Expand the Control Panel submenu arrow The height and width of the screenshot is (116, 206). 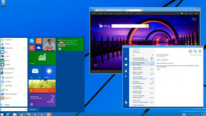click(x=26, y=48)
